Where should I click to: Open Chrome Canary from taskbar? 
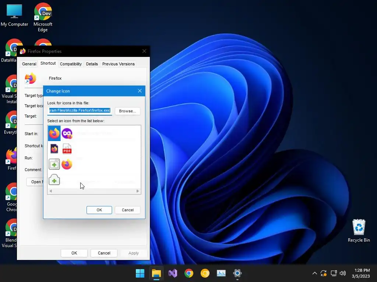[x=205, y=273]
